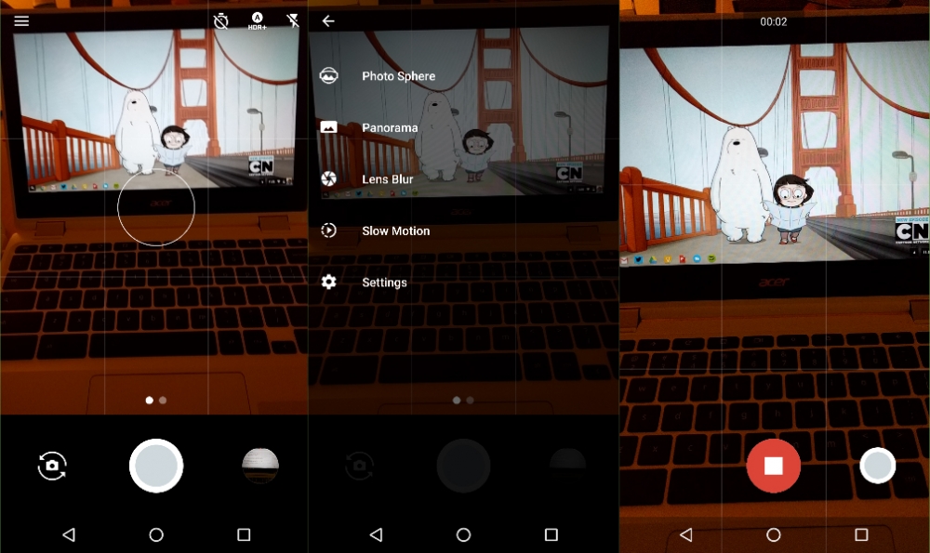Select Slow Motion mode label
Image resolution: width=930 pixels, height=553 pixels.
[395, 230]
